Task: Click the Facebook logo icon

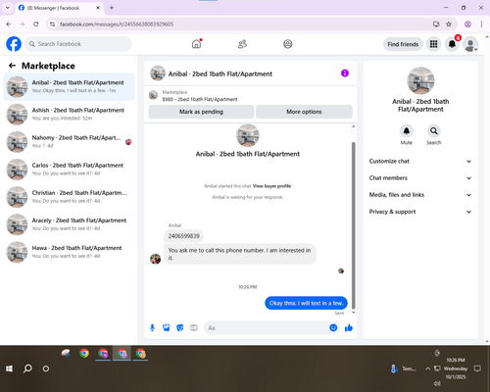Action: (14, 44)
